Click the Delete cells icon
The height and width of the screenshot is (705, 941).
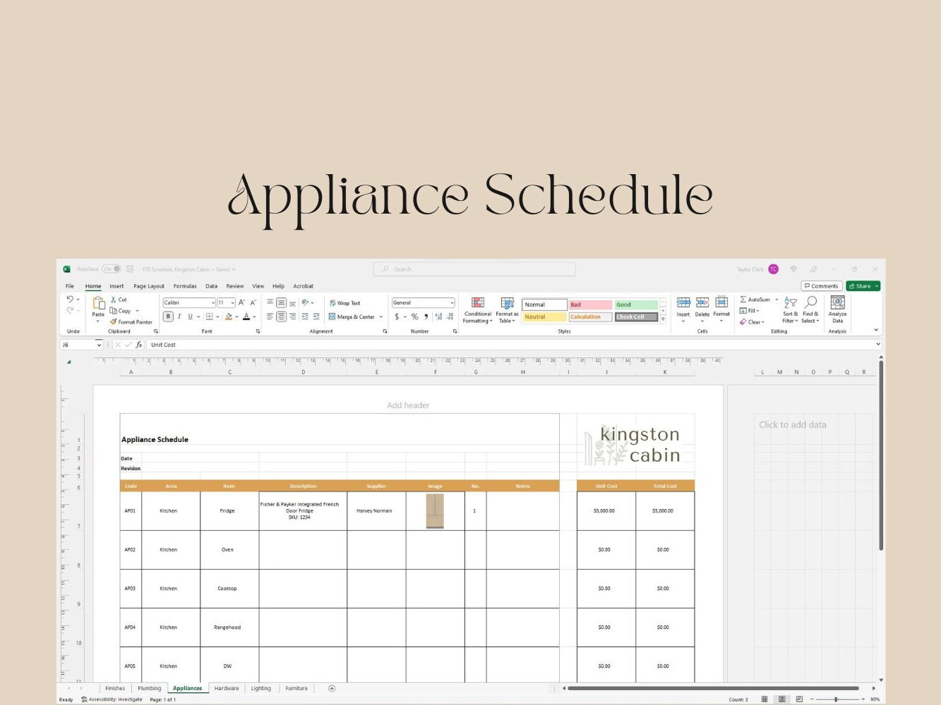(x=702, y=303)
